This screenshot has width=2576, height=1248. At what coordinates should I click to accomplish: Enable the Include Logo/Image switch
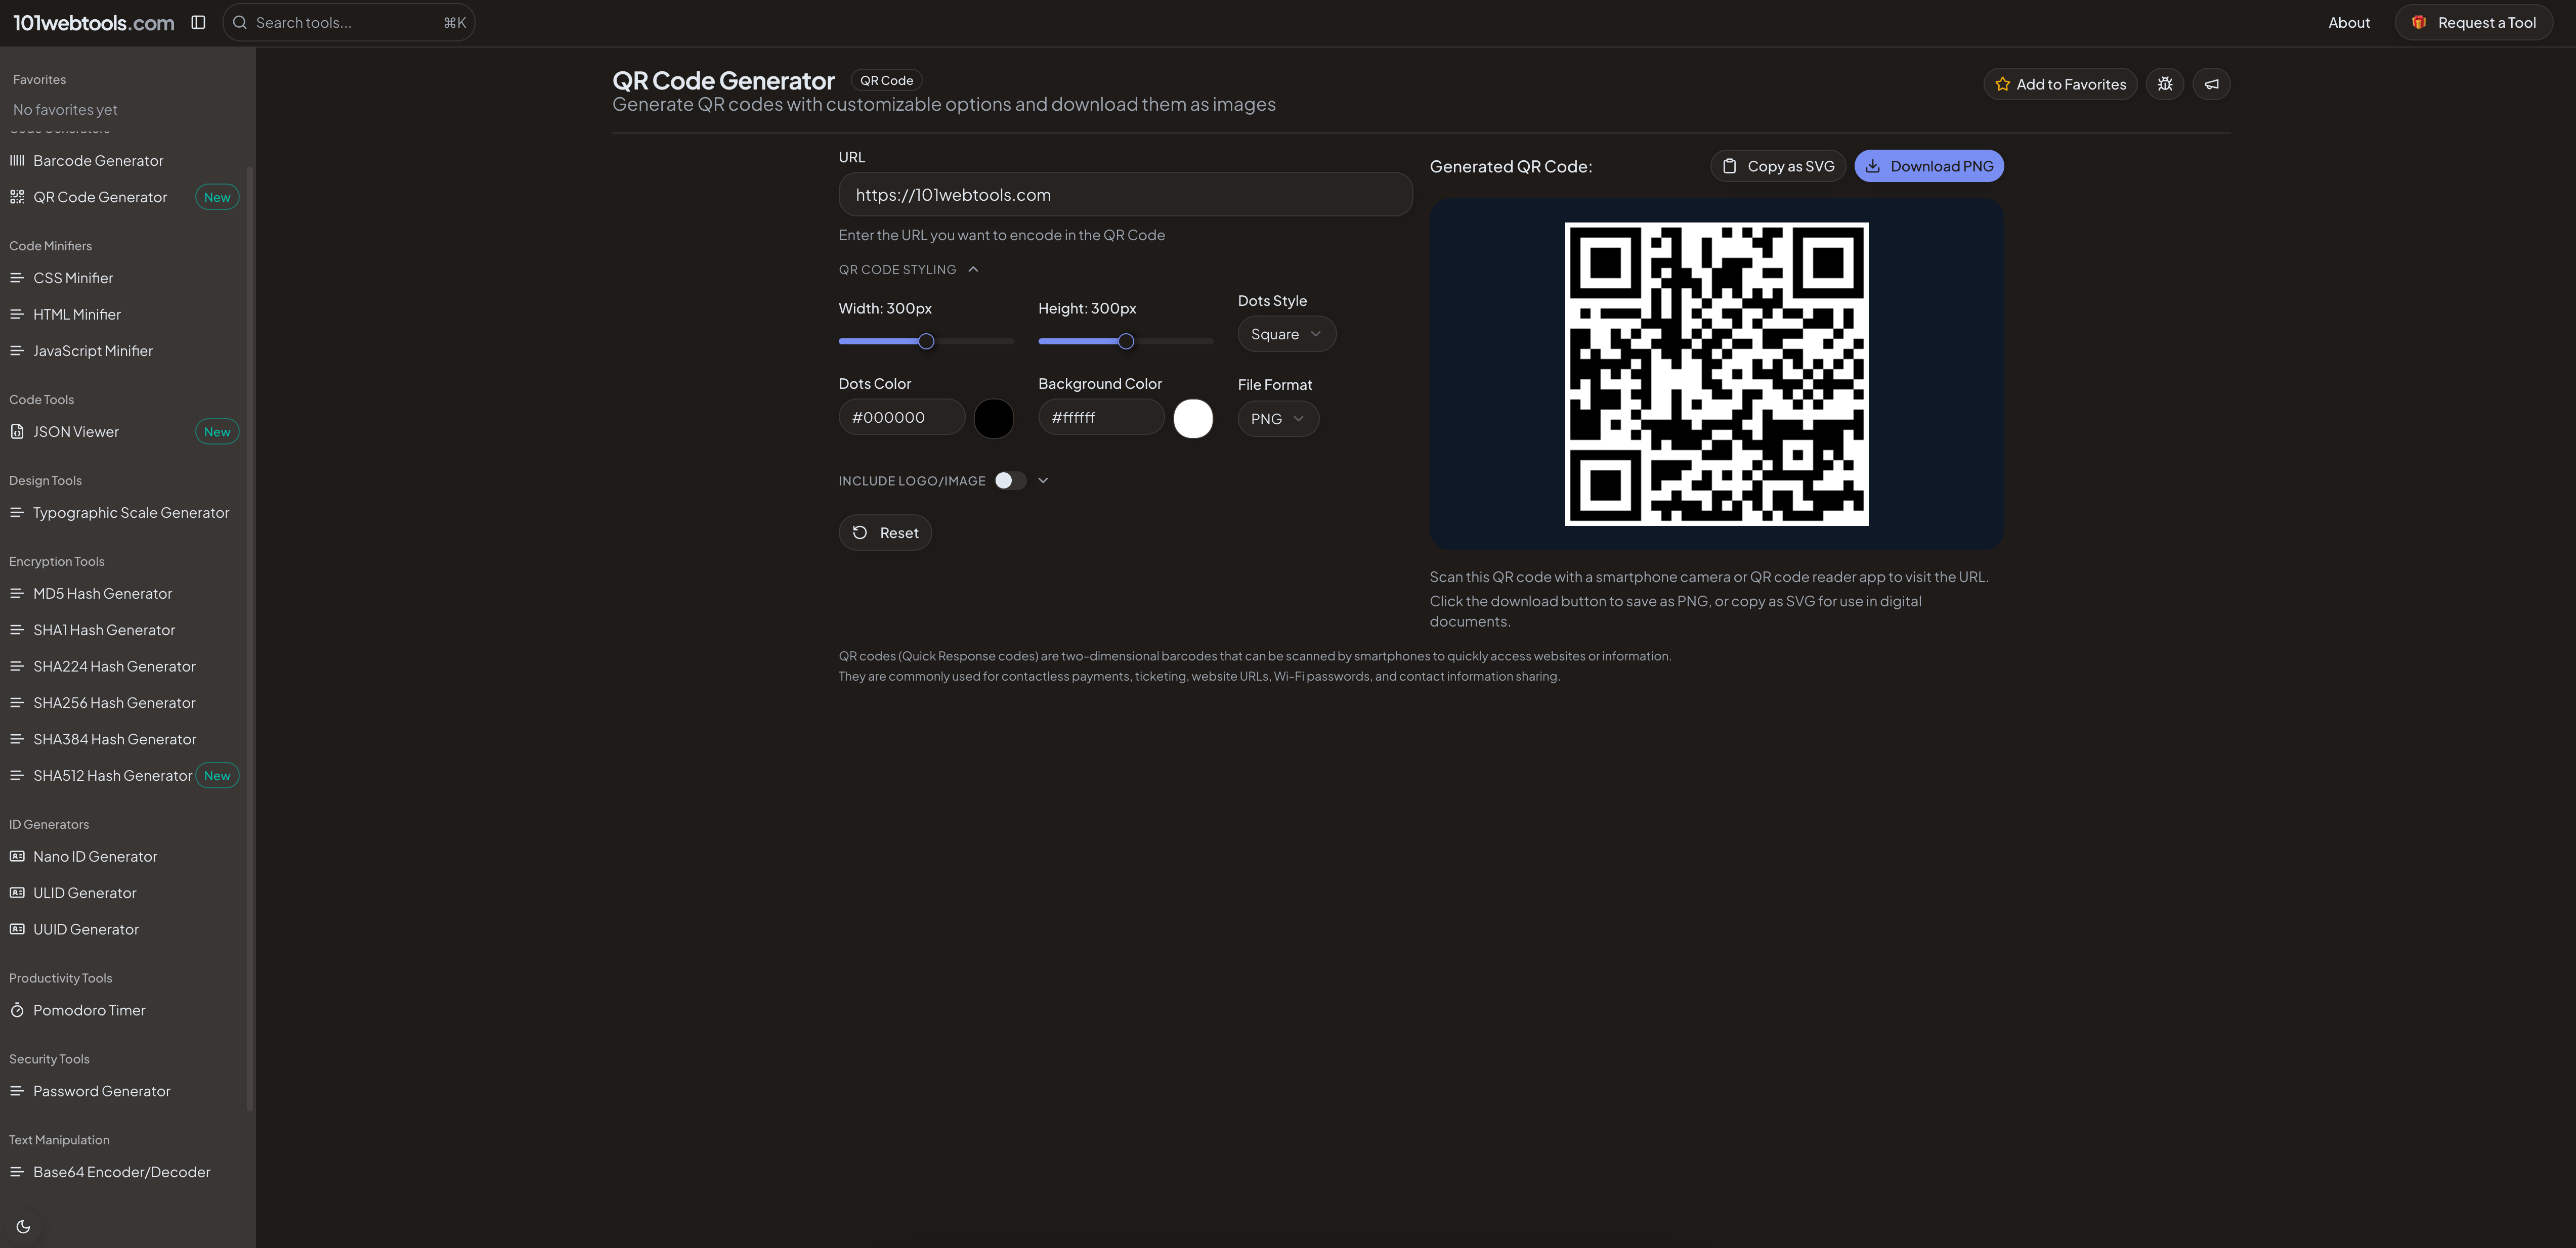(1010, 479)
